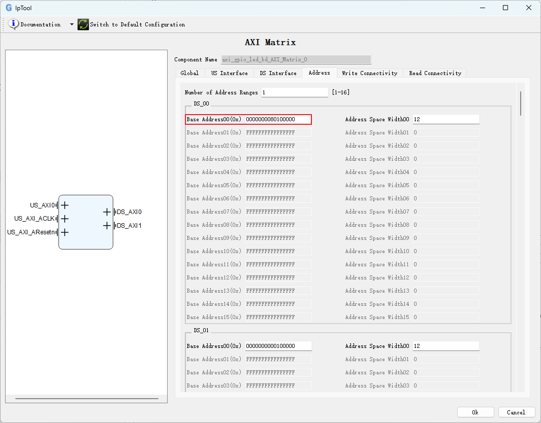Click DS_00 Address Space Width08 field

pos(446,225)
